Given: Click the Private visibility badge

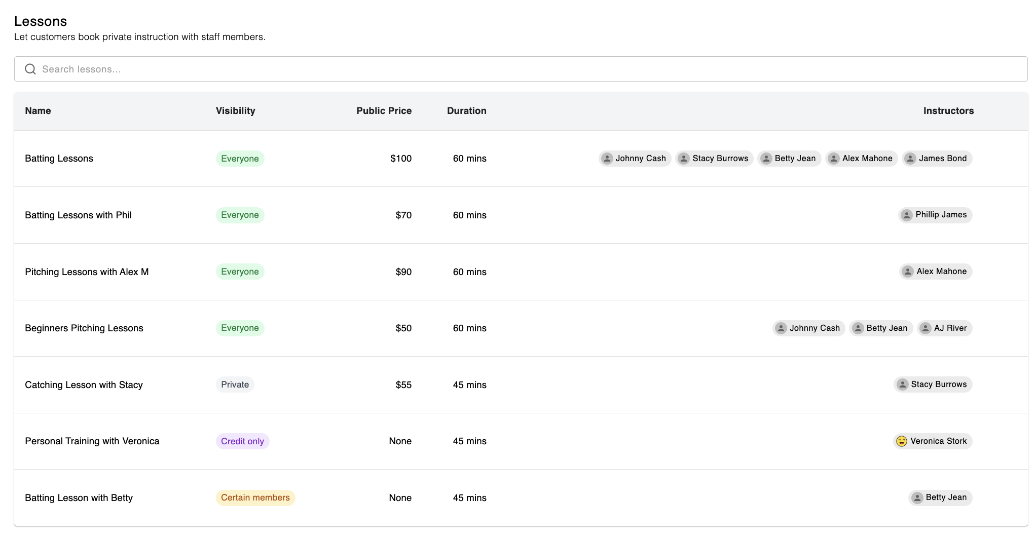Looking at the screenshot, I should (235, 384).
